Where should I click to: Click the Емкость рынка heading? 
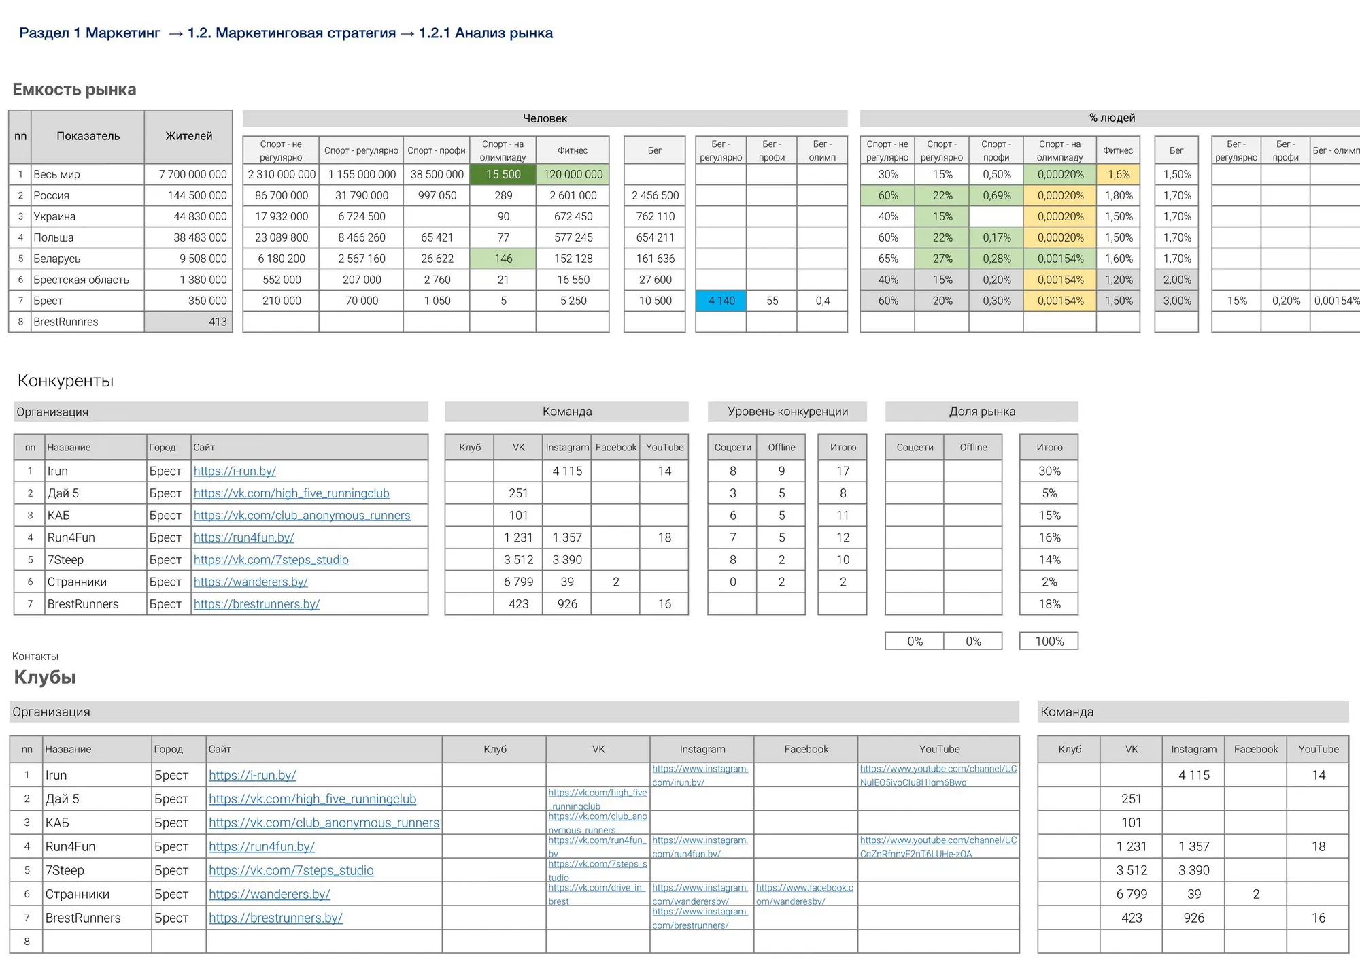tap(74, 90)
